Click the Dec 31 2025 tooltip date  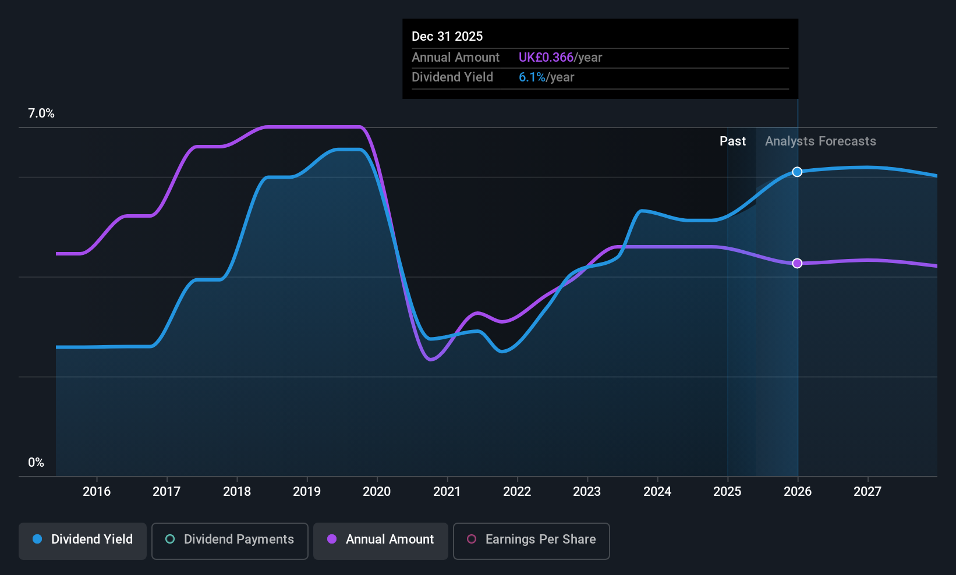tap(447, 36)
